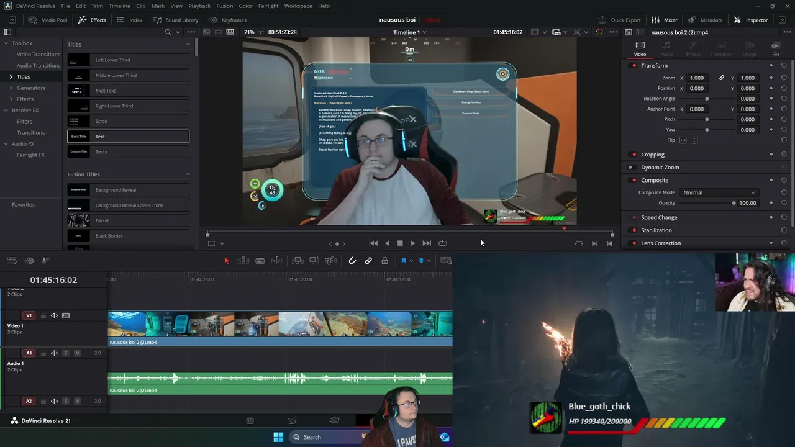The image size is (795, 447).
Task: Jump to the first frame in the viewer
Action: tap(373, 243)
